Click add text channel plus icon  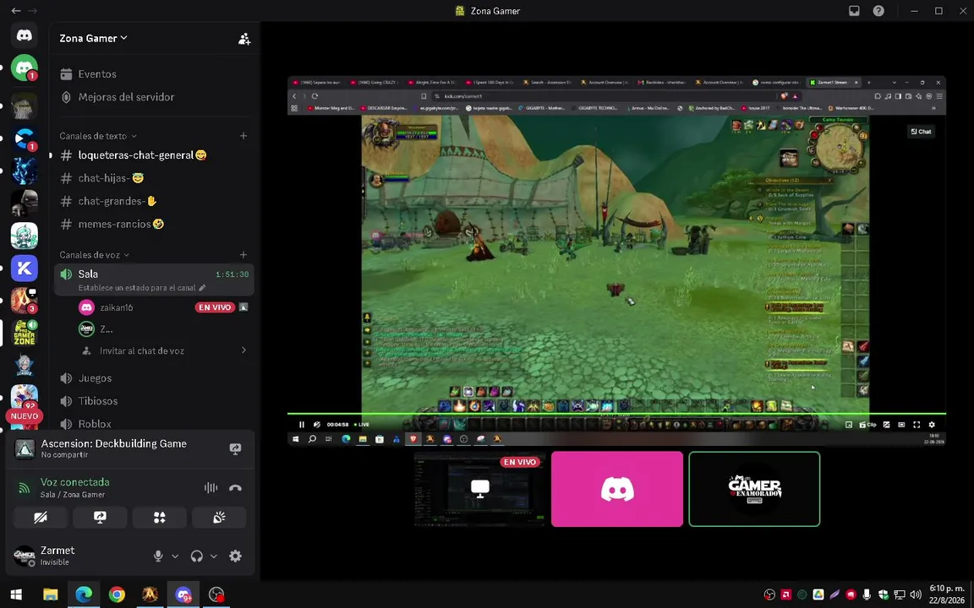pyautogui.click(x=243, y=136)
